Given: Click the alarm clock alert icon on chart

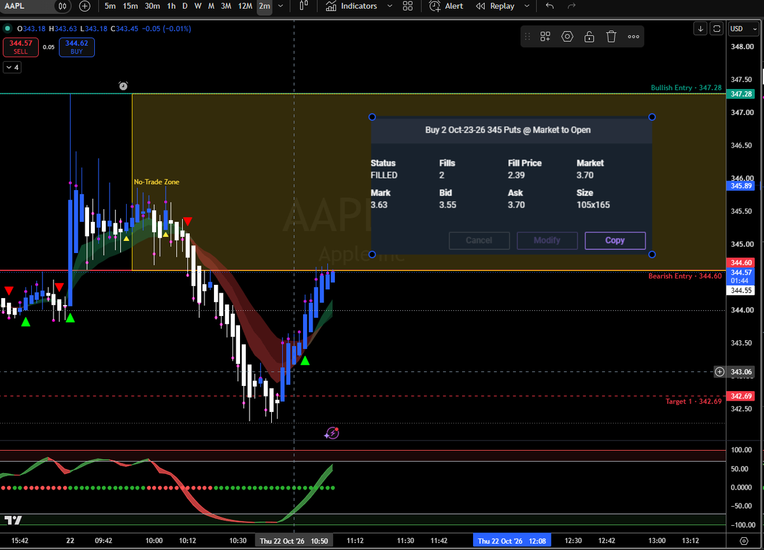Looking at the screenshot, I should pyautogui.click(x=123, y=86).
